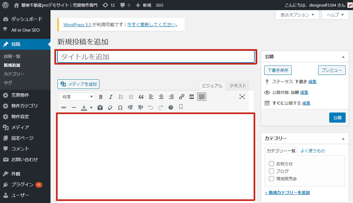Image resolution: width=353 pixels, height=203 pixels.
Task: Click the タイトルを追加 title field
Action: pos(155,57)
